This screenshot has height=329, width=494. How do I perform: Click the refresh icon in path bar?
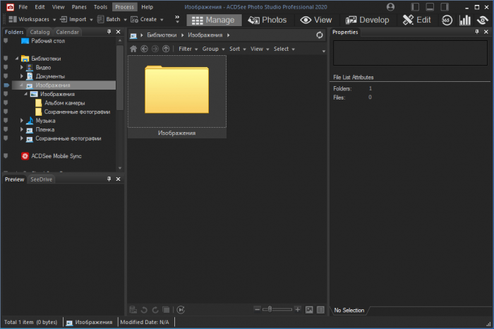click(x=320, y=35)
